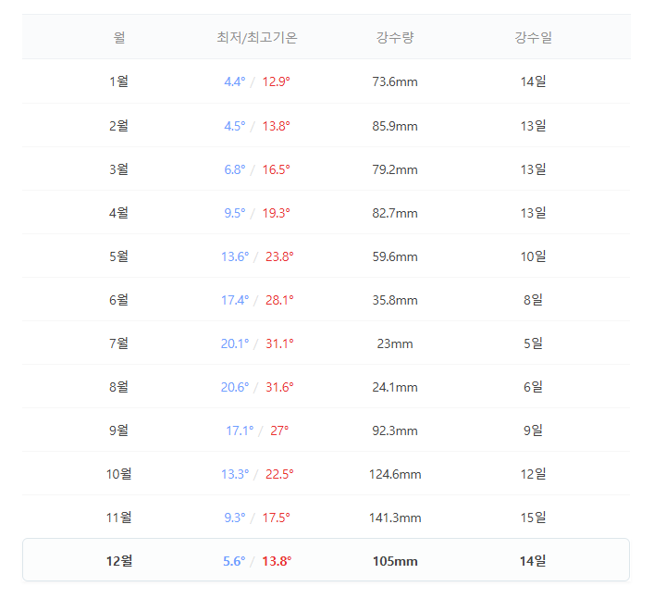Click the 85.9mm precipitation value
This screenshot has height=599, width=654.
395,126
